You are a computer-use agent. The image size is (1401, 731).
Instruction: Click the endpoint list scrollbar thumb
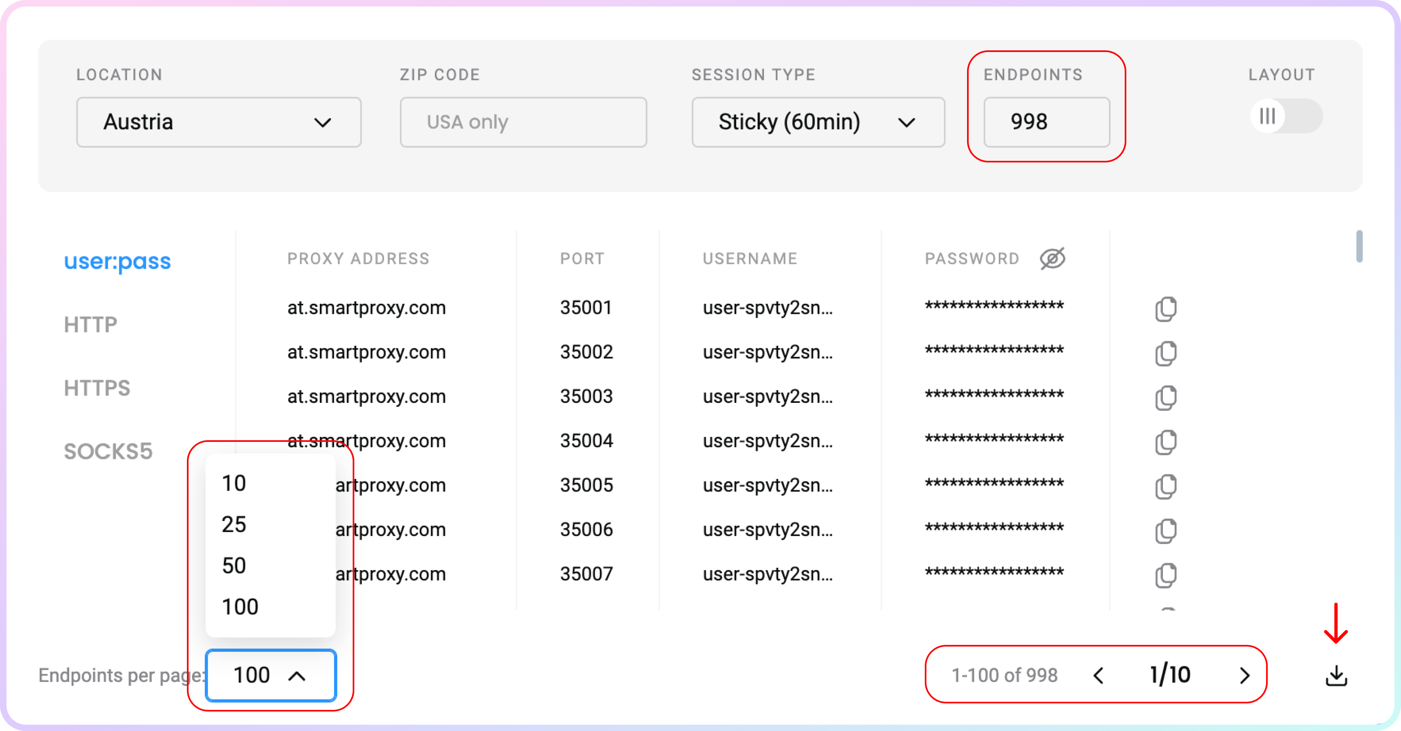click(x=1359, y=246)
